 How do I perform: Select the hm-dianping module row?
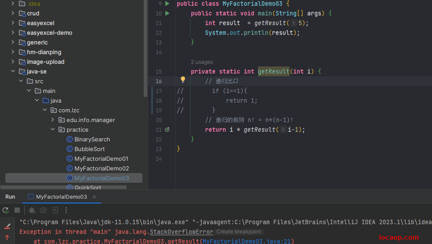(74, 52)
